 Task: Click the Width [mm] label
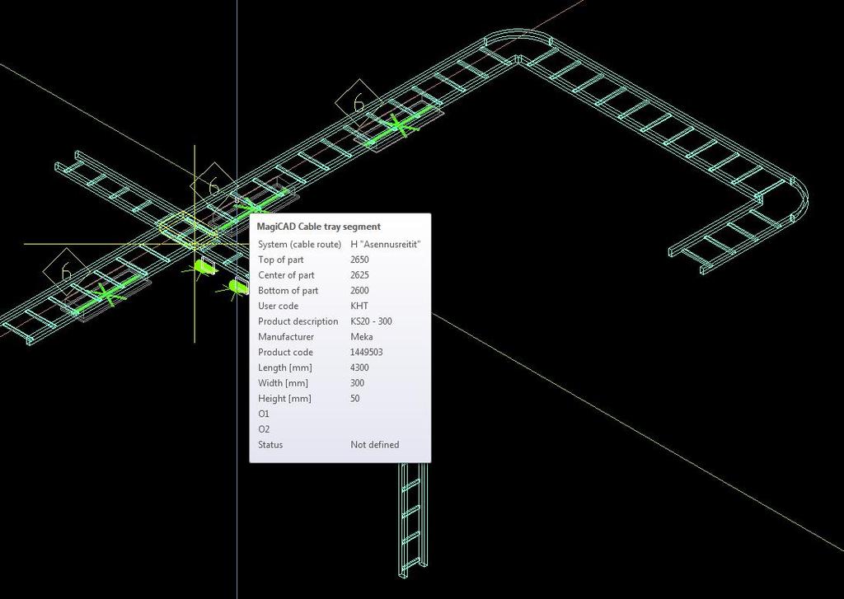coord(284,383)
